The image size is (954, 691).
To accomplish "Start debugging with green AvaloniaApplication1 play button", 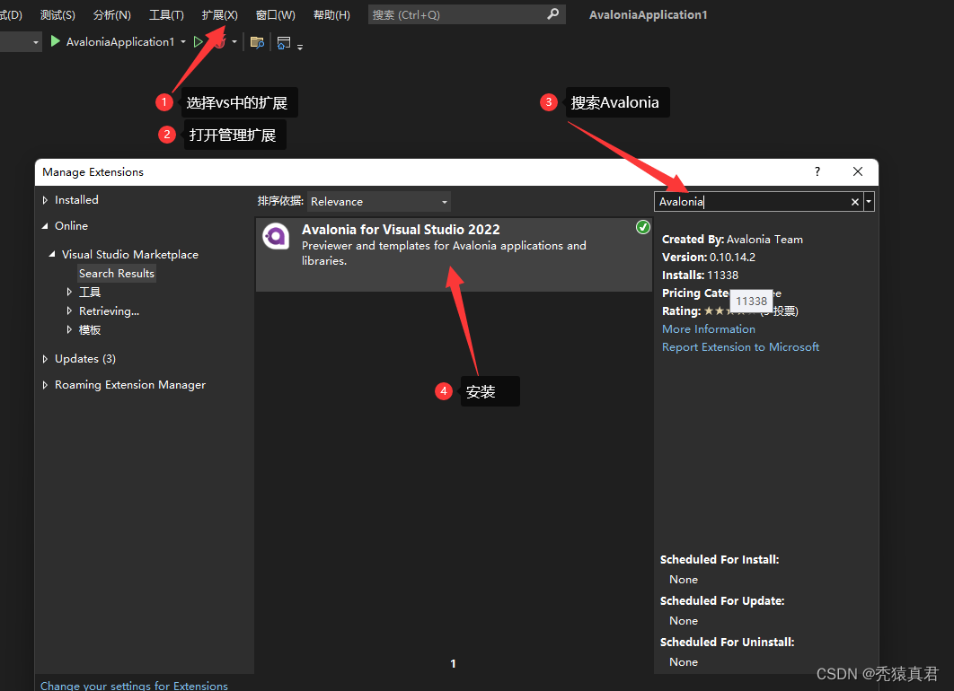I will (55, 41).
